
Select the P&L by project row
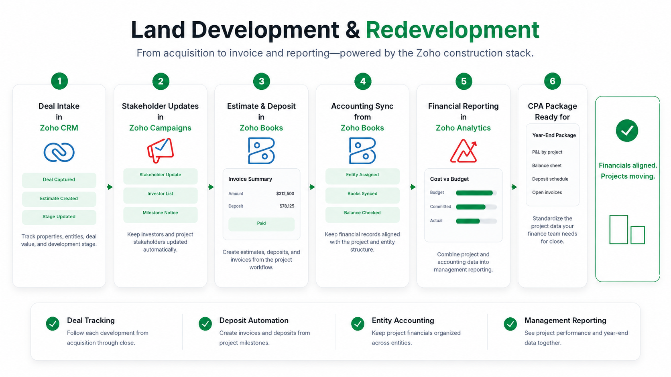click(547, 152)
